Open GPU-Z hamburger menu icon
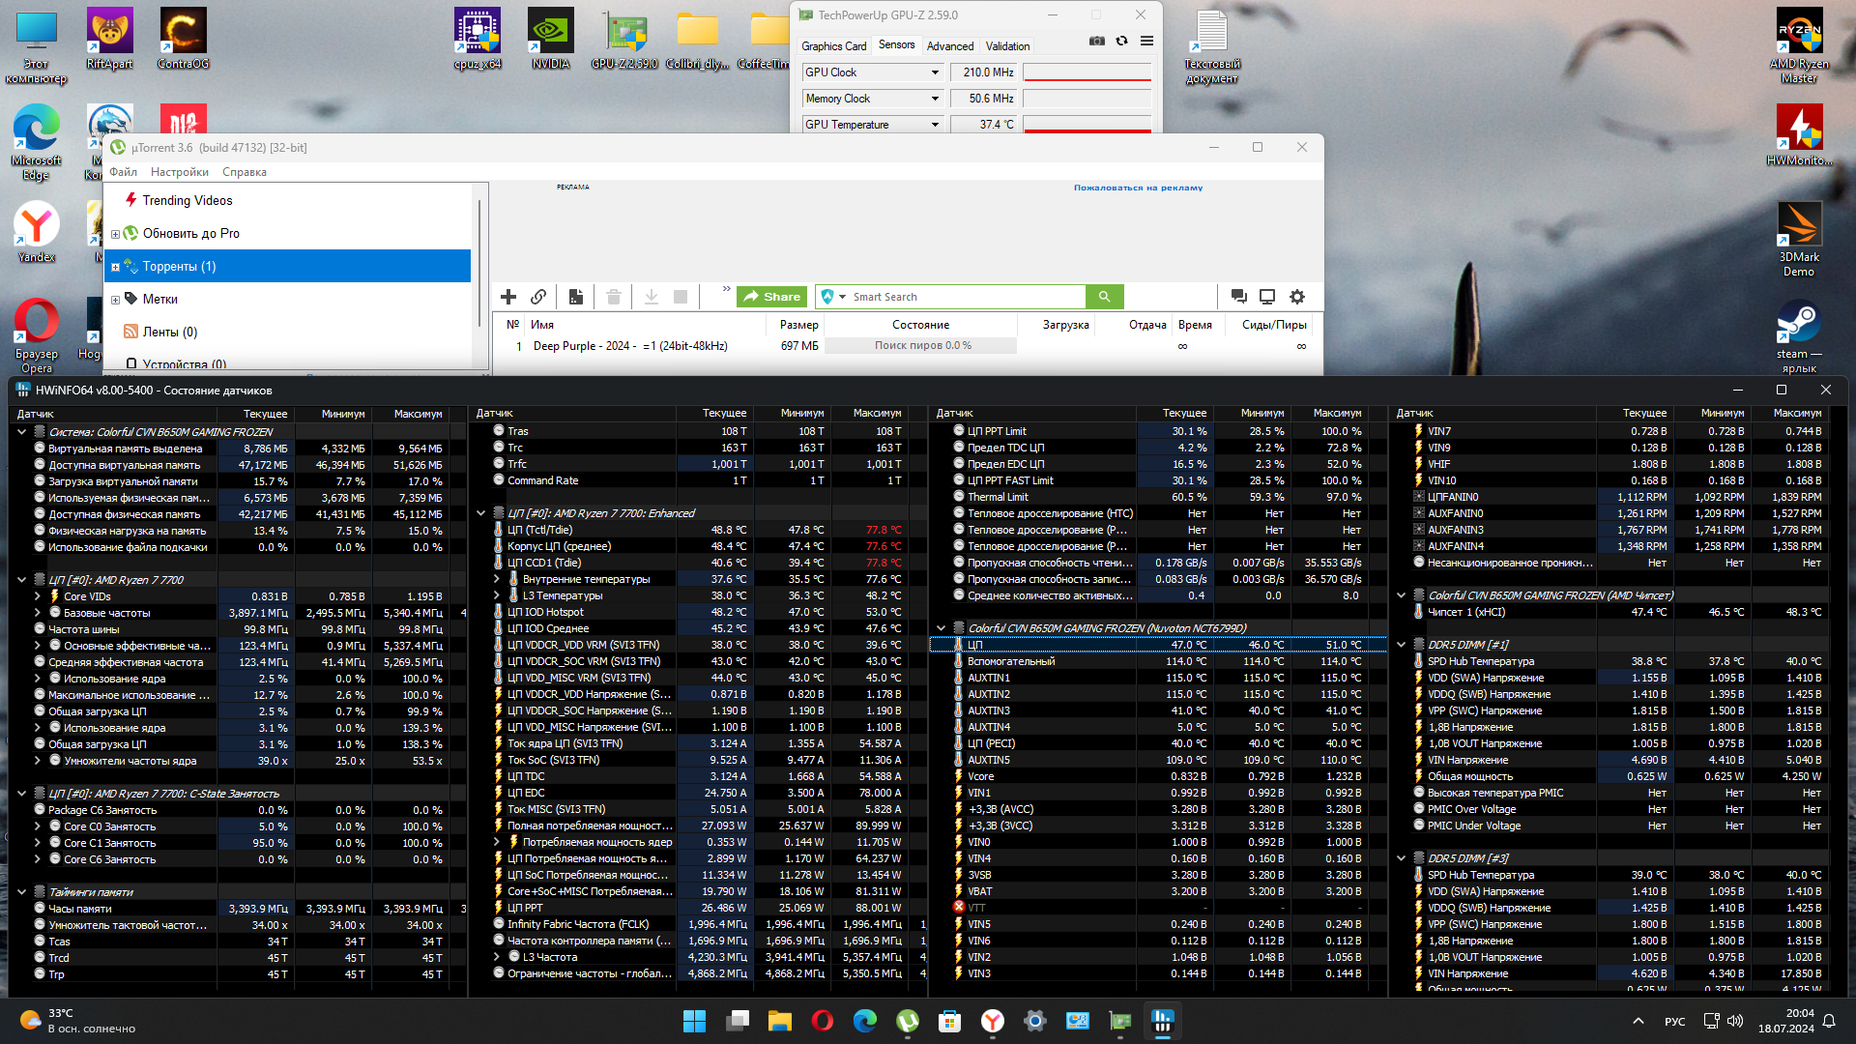Viewport: 1856px width, 1044px height. [1146, 41]
